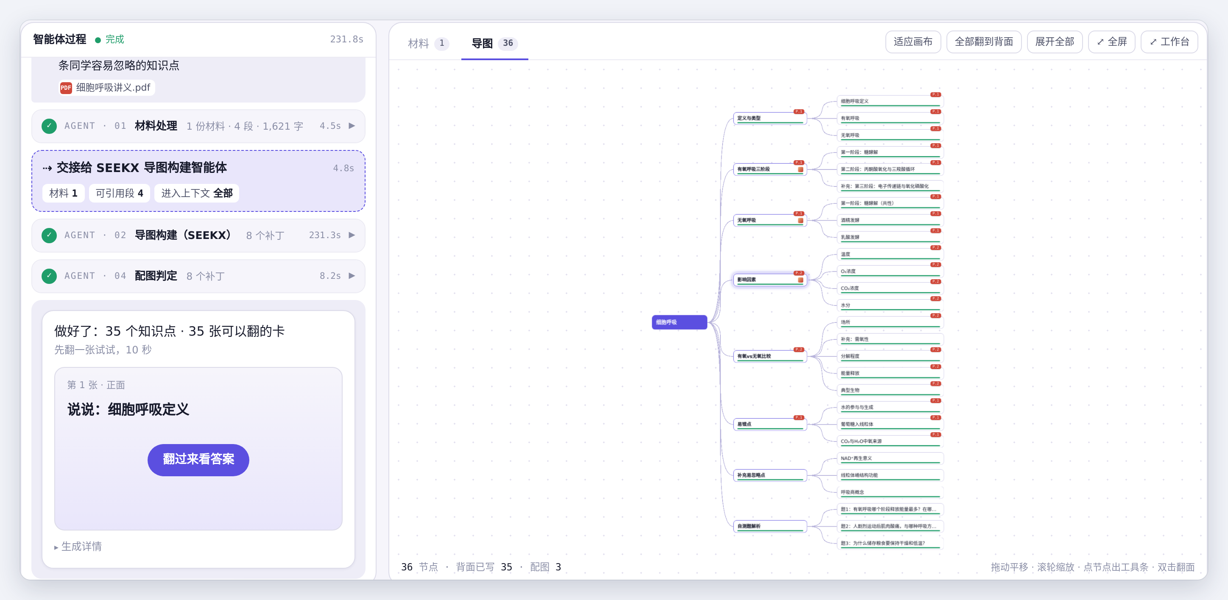Viewport: 1228px width, 600px height.
Task: Click the P.1 page badge on 定义与类型 node
Action: pos(798,111)
